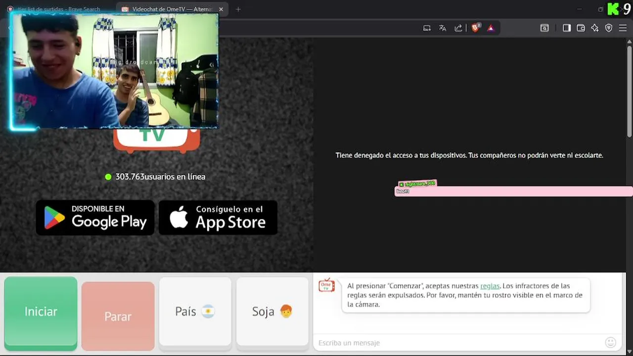Open the App Store download badge

(x=218, y=218)
